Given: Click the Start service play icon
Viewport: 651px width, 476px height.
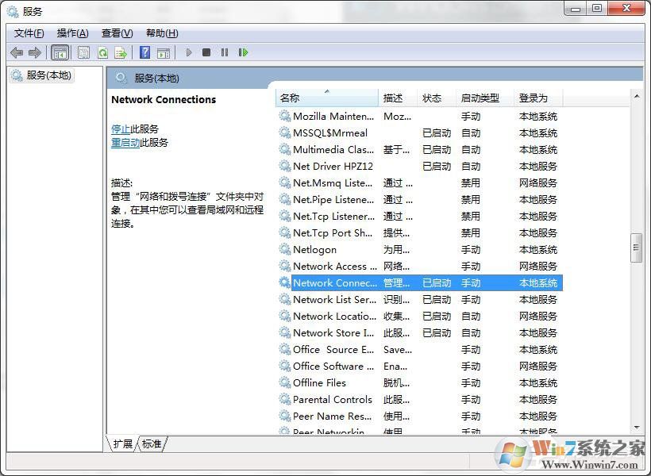Looking at the screenshot, I should (x=188, y=52).
